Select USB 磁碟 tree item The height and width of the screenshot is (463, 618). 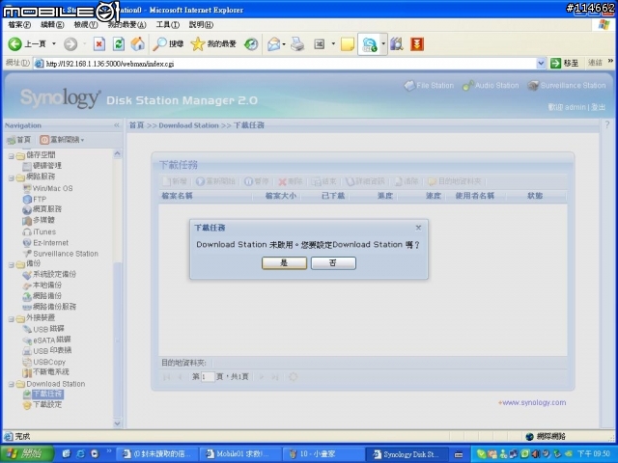coord(43,329)
